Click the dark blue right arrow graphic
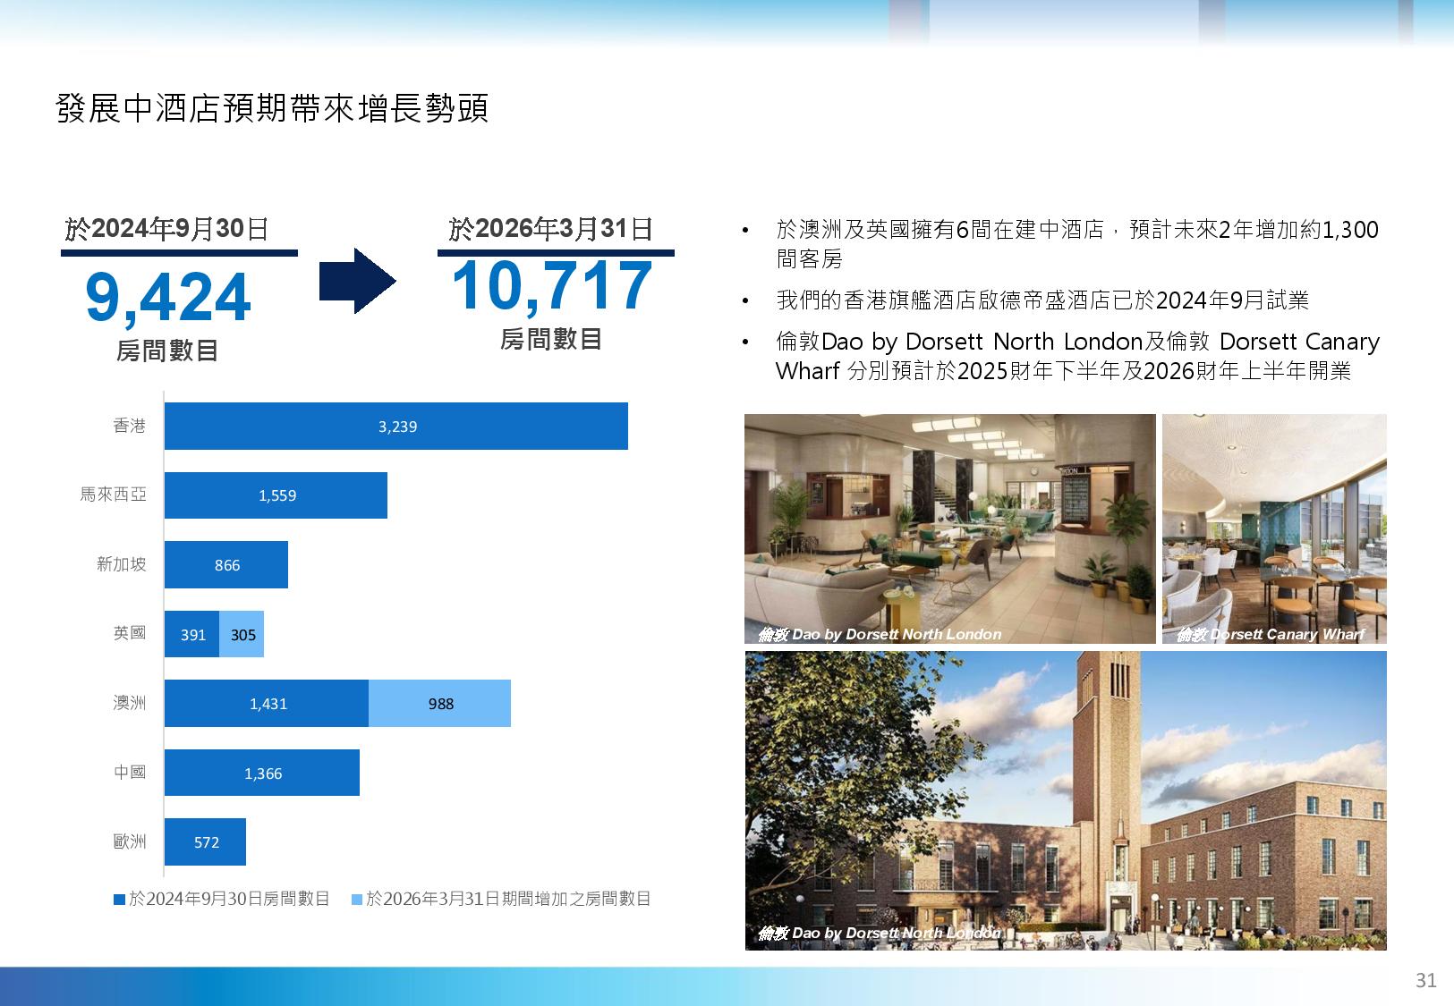 pos(358,282)
